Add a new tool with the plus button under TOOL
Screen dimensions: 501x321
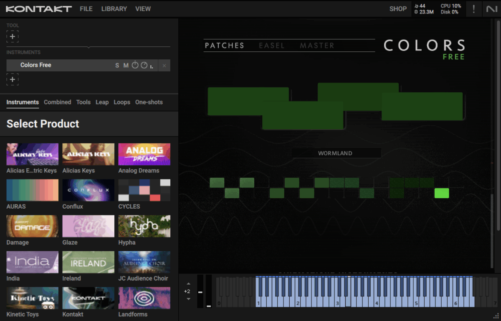click(13, 37)
